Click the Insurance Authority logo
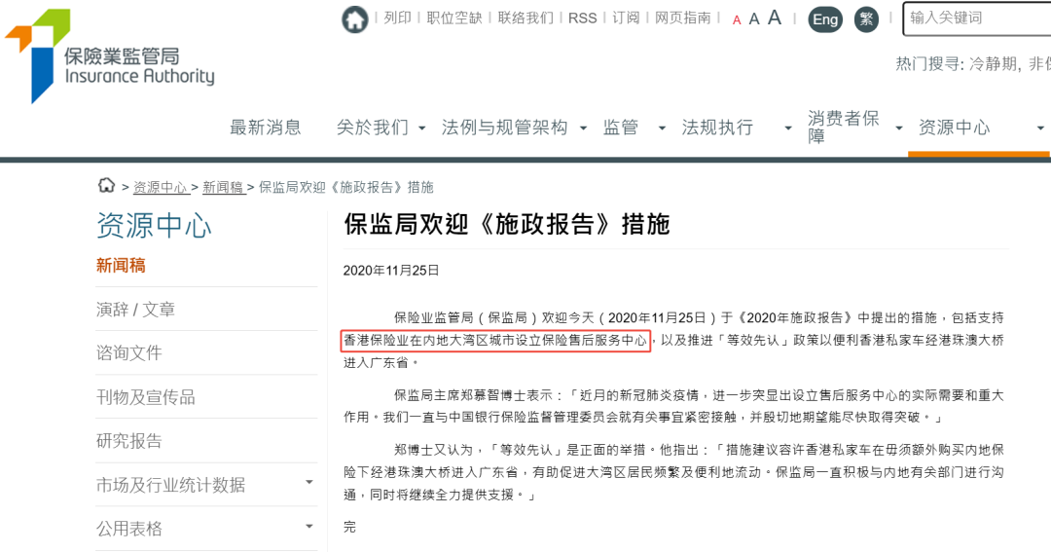 (x=110, y=55)
